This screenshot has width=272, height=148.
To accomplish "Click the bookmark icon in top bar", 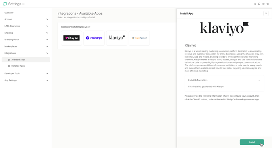I will click(x=259, y=4).
